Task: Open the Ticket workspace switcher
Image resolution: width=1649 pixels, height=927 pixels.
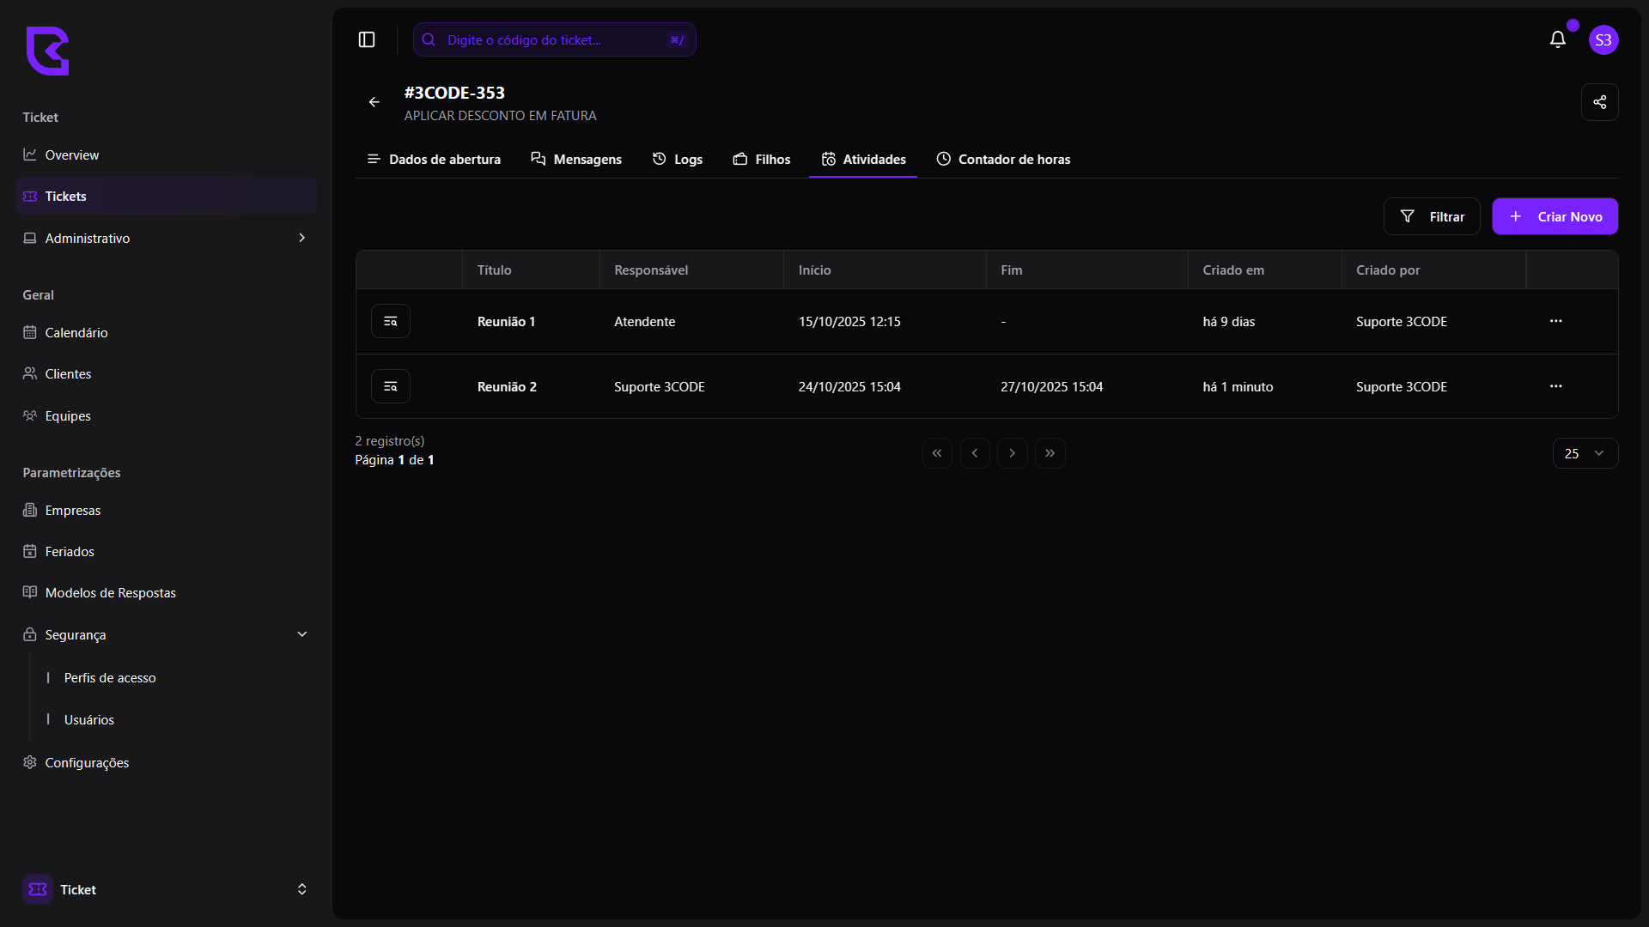Action: point(167,889)
